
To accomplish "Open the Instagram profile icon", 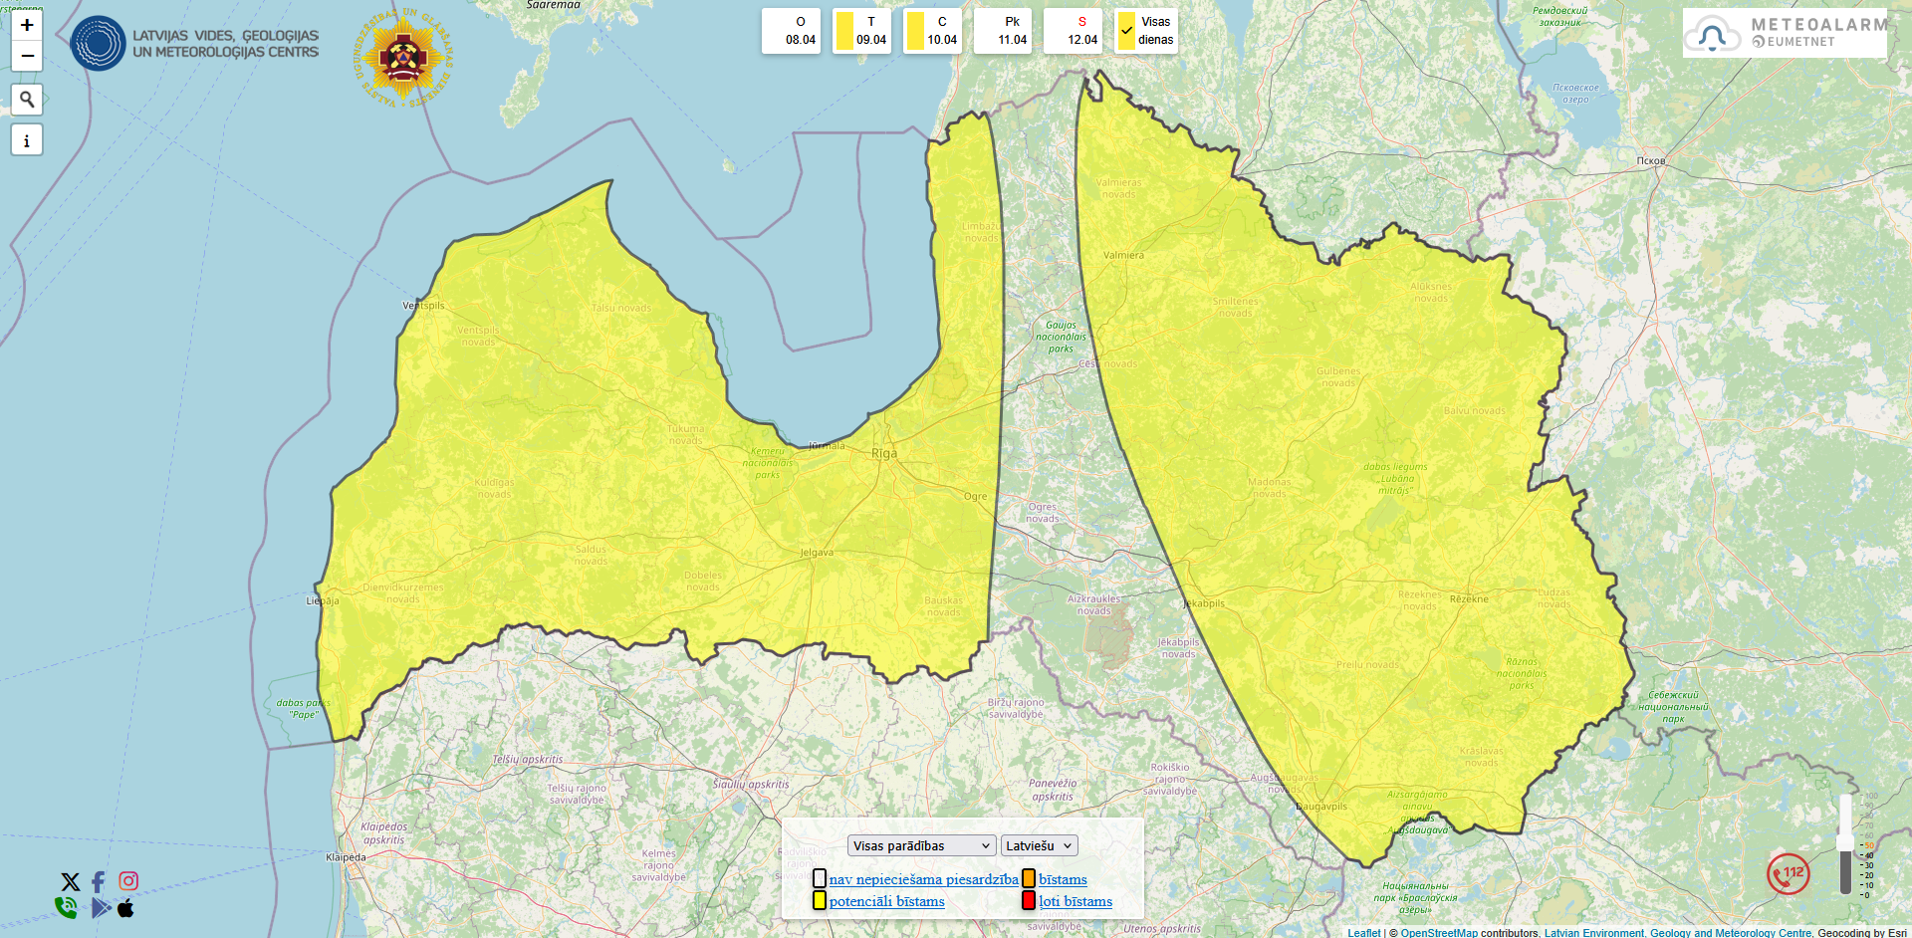I will 128,881.
